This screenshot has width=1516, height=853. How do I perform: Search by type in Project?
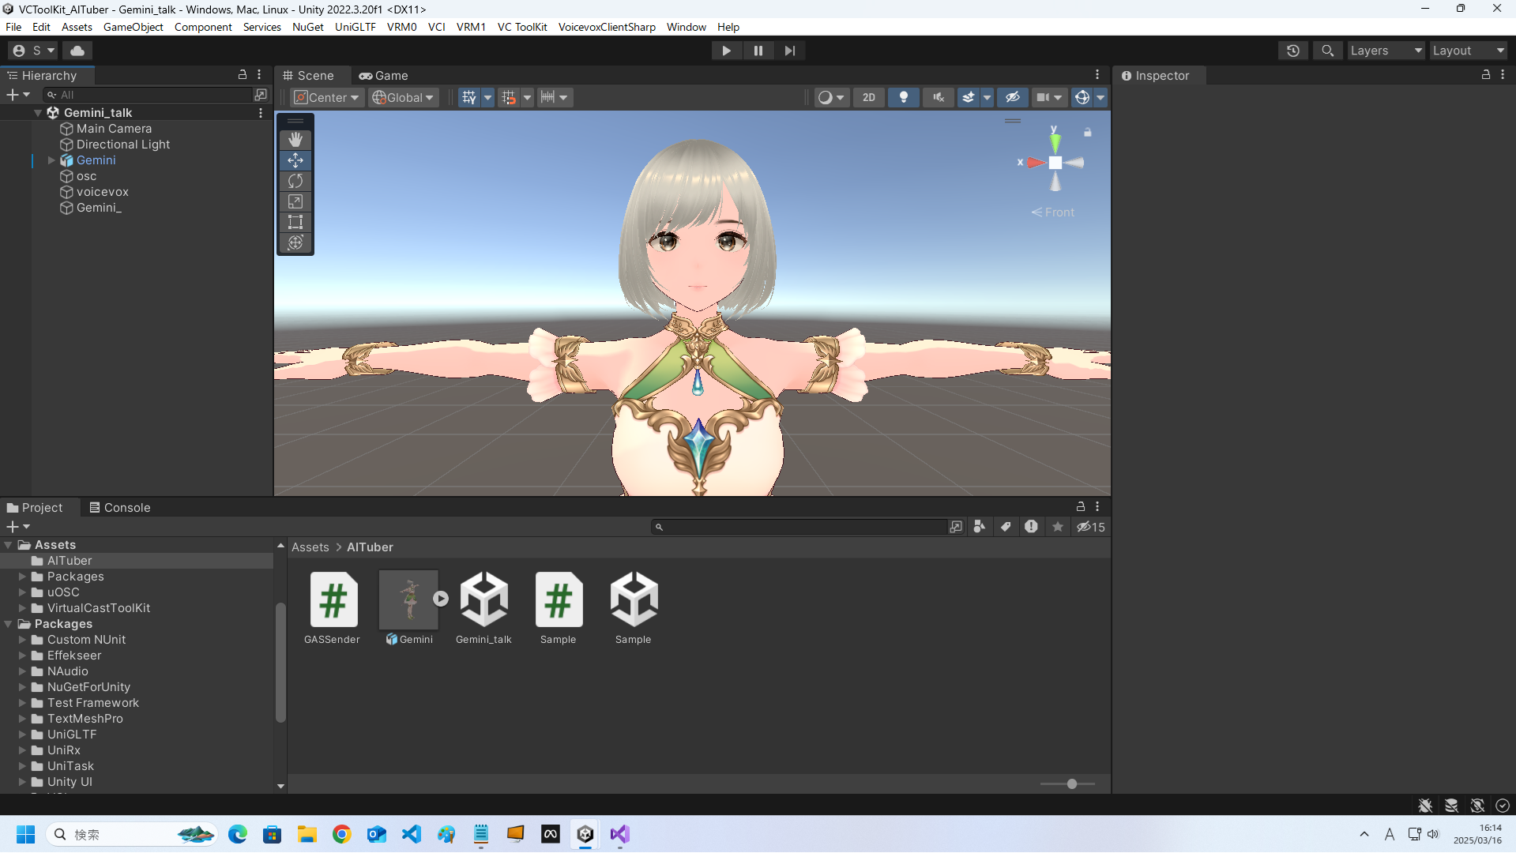(980, 527)
